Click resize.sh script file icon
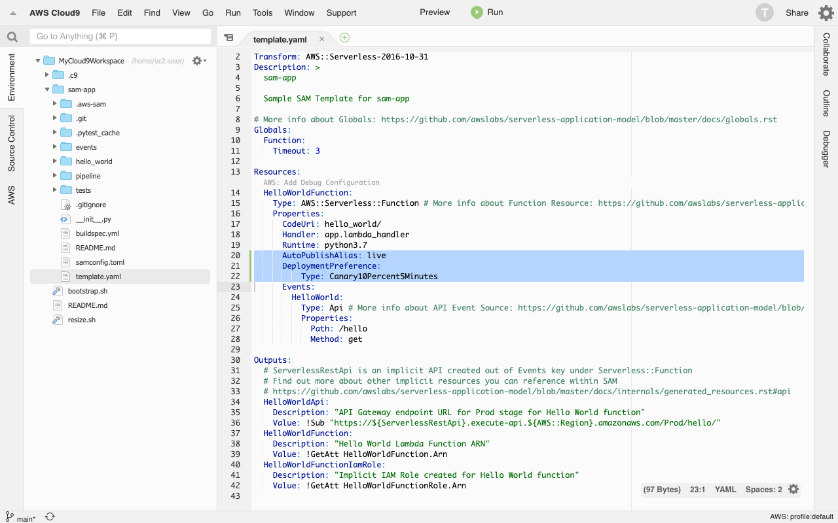Screen dimensions: 838x523 [x=58, y=320]
